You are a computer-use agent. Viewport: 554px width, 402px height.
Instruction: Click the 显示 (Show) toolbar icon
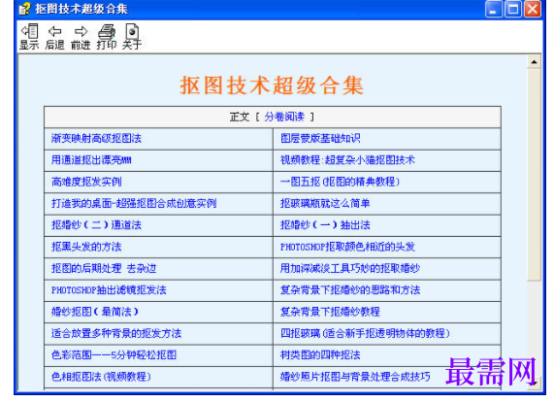click(x=29, y=37)
